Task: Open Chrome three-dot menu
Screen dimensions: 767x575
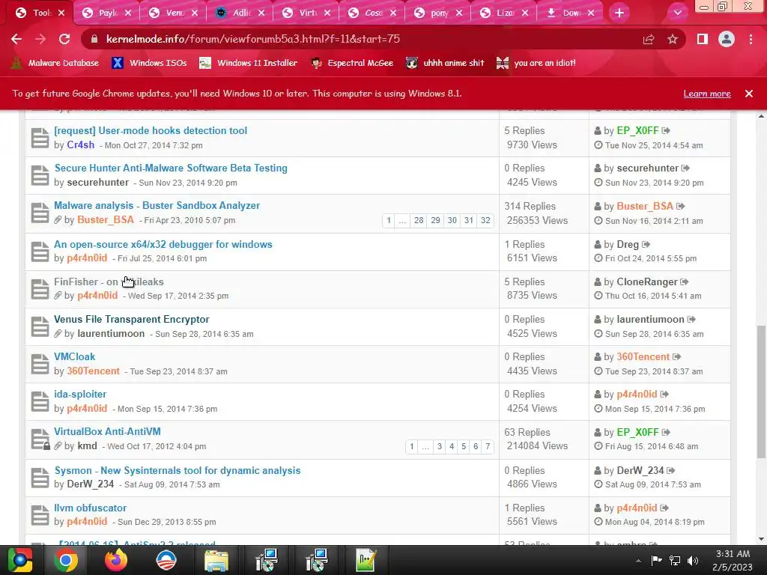Action: point(751,39)
